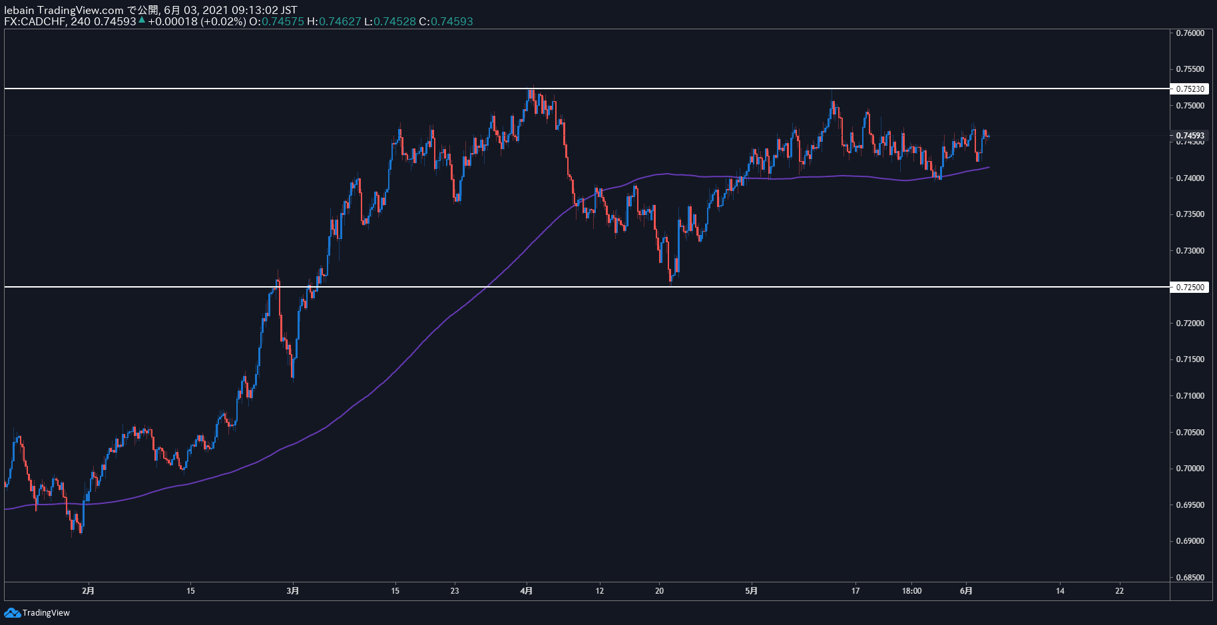Image resolution: width=1217 pixels, height=625 pixels.
Task: Click the 18:00 time axis label
Action: 911,591
